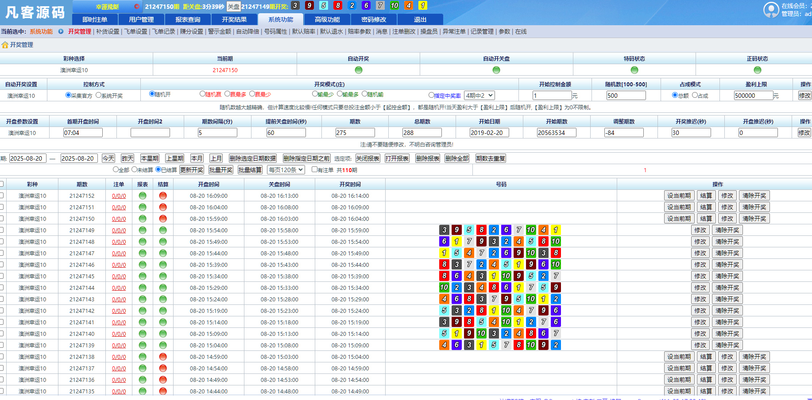Enable the 有注单 checkbox
The height and width of the screenshot is (400, 812).
coord(314,169)
